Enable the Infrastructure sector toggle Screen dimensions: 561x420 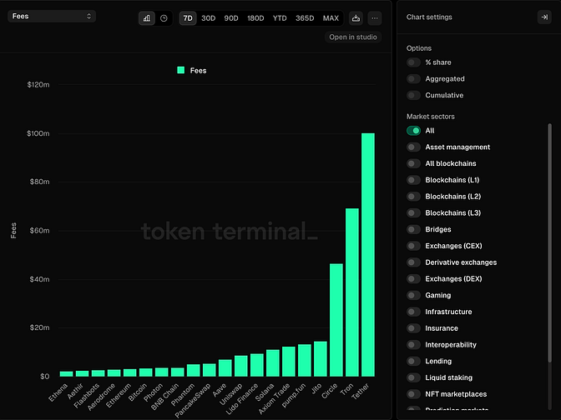413,312
